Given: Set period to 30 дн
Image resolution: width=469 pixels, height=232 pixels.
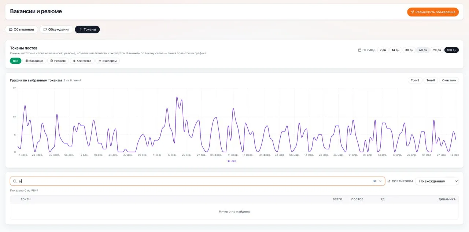Looking at the screenshot, I should 409,50.
